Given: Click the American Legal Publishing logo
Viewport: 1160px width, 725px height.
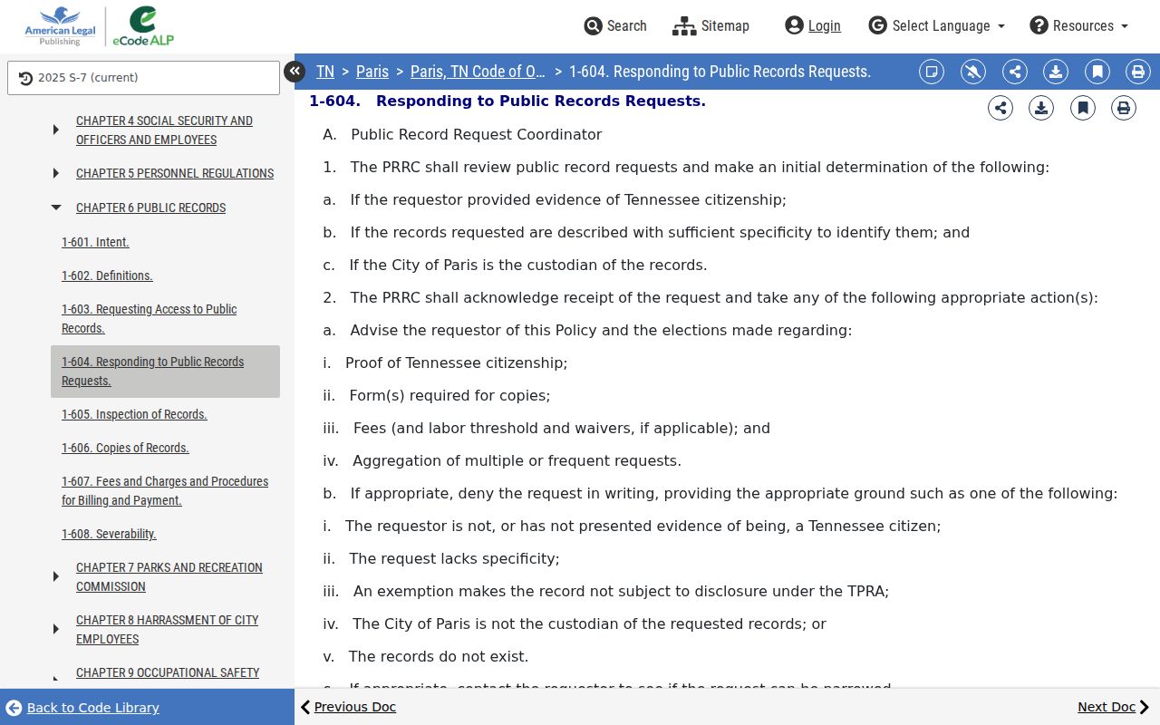Looking at the screenshot, I should click(x=60, y=26).
